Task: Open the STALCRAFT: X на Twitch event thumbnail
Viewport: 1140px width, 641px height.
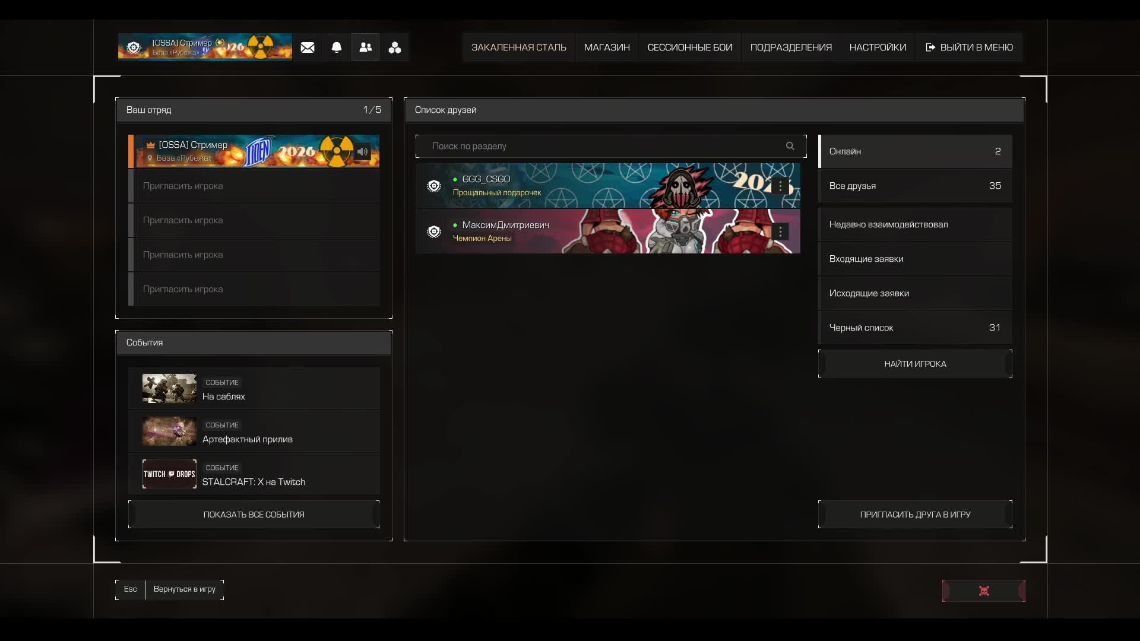Action: pyautogui.click(x=169, y=474)
